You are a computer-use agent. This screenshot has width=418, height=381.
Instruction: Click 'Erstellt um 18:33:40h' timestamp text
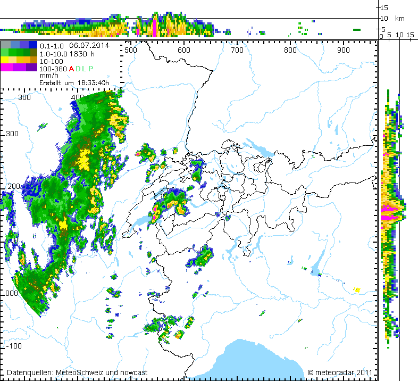coord(74,83)
